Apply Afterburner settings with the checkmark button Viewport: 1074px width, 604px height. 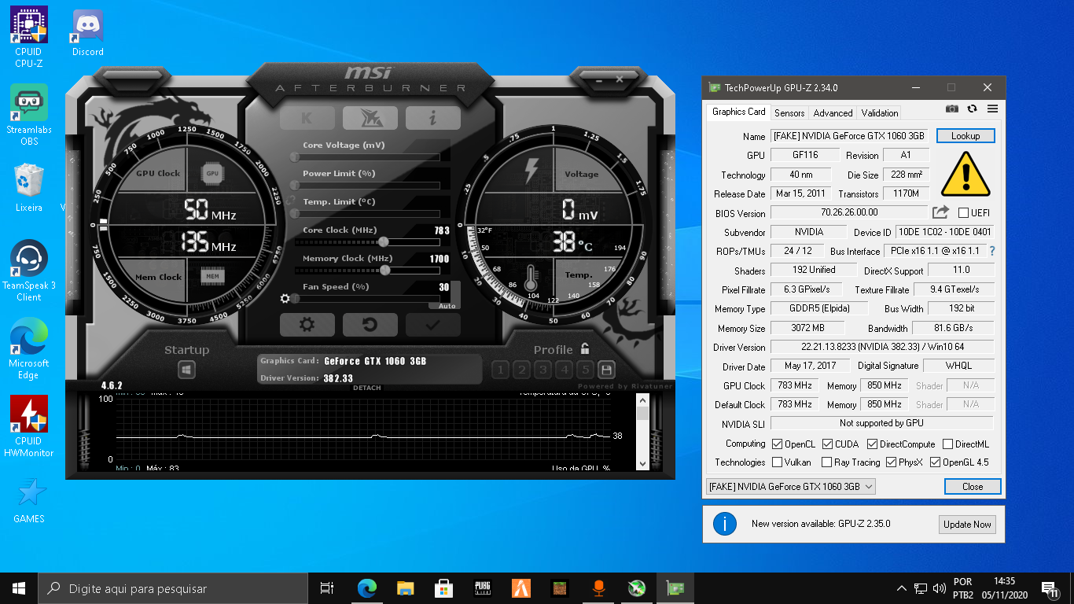(433, 324)
